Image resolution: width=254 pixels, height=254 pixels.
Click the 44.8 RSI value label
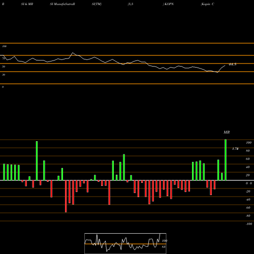pos(233,65)
